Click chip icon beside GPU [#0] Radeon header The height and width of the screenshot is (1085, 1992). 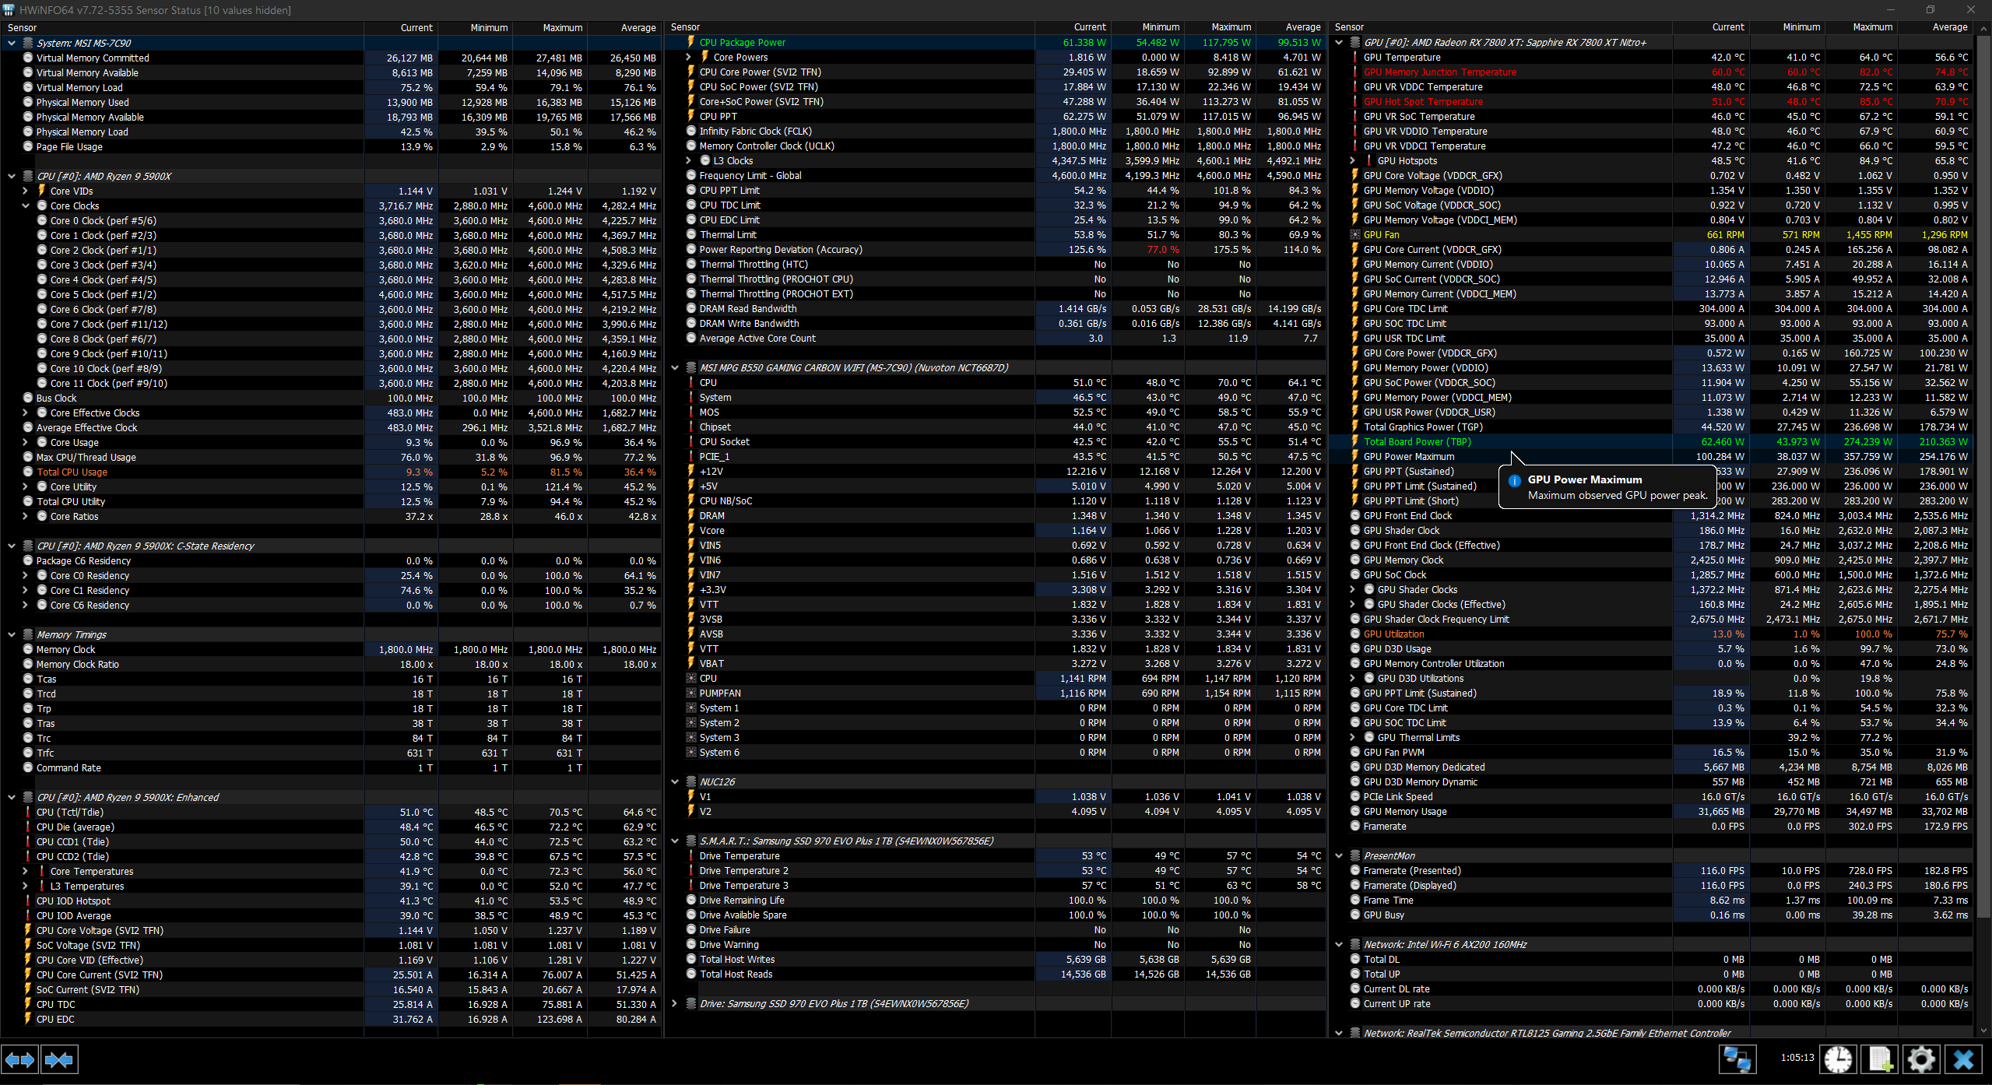pyautogui.click(x=1355, y=42)
